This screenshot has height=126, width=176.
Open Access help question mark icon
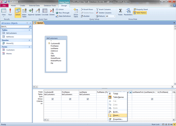175,5
